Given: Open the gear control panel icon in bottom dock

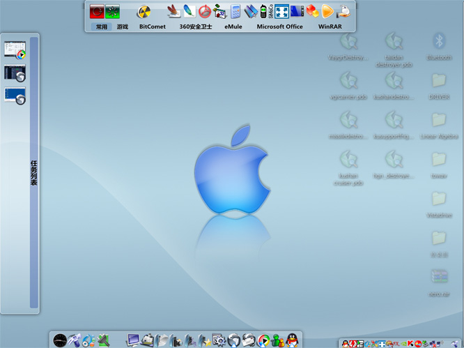Looking at the screenshot, I should pyautogui.click(x=219, y=340).
